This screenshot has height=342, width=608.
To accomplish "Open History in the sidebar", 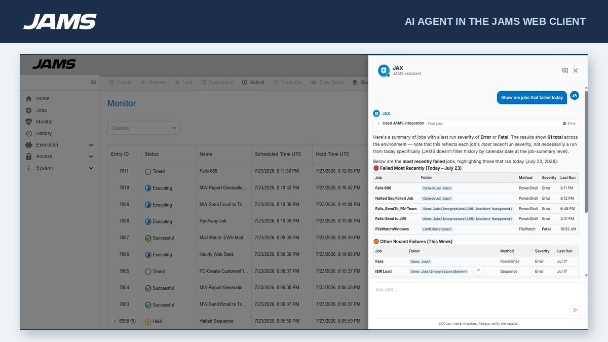I will tap(44, 133).
